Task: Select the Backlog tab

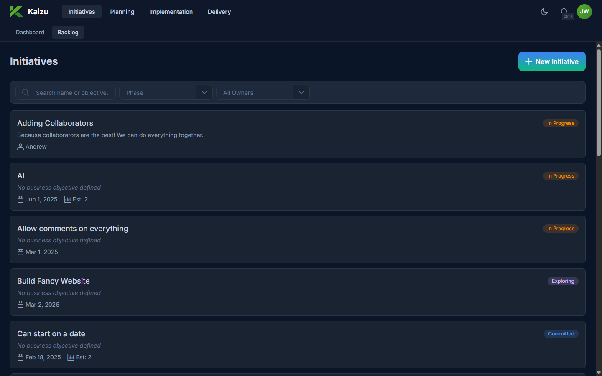Action: click(x=68, y=32)
